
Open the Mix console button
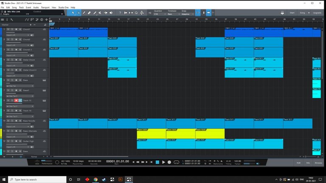click(x=308, y=163)
